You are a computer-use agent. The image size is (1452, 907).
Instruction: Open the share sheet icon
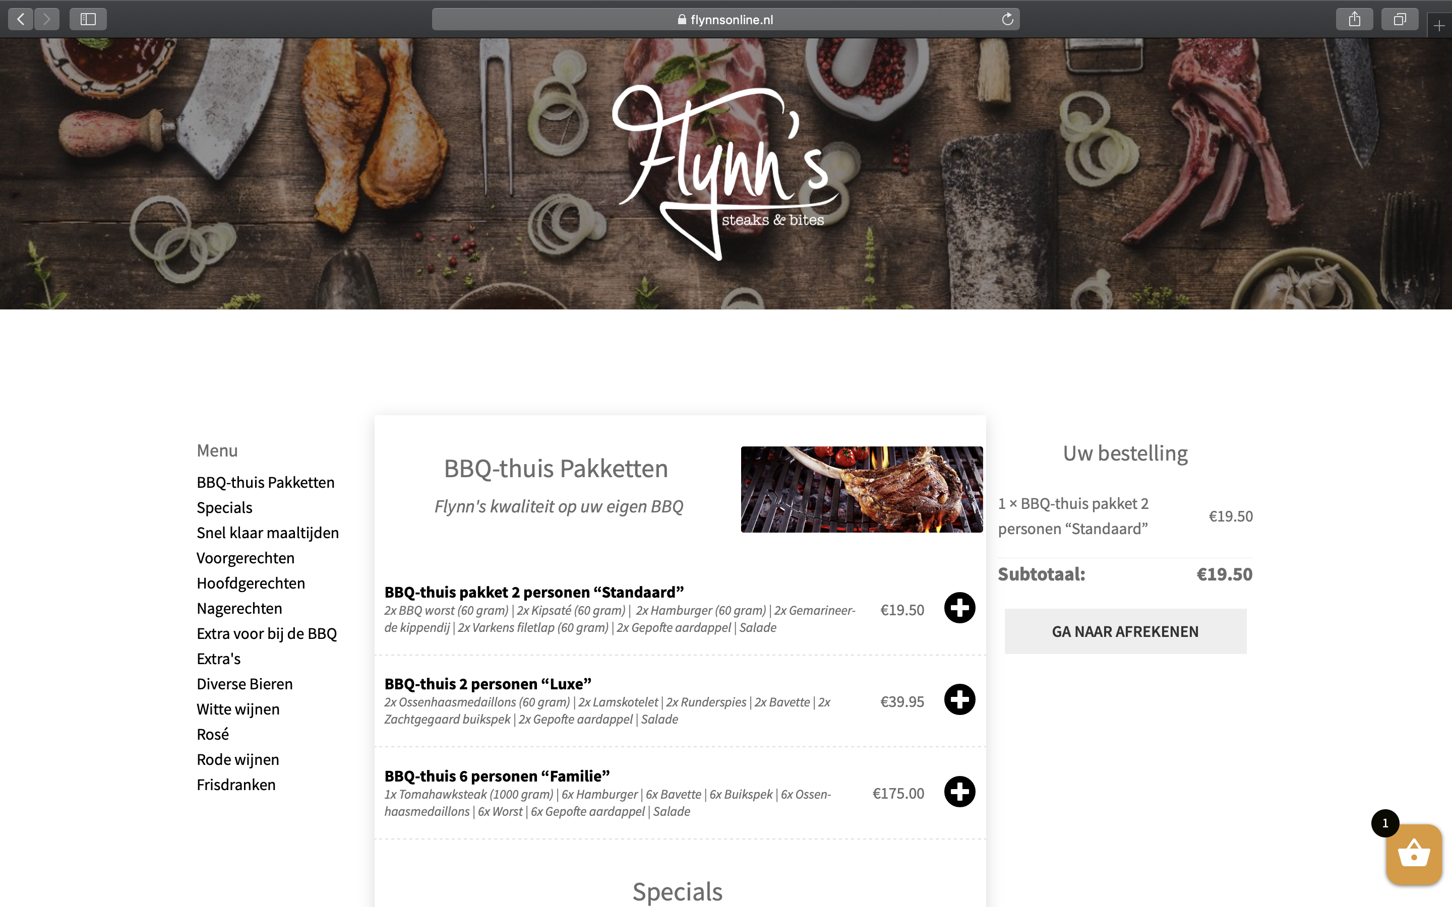pos(1354,19)
